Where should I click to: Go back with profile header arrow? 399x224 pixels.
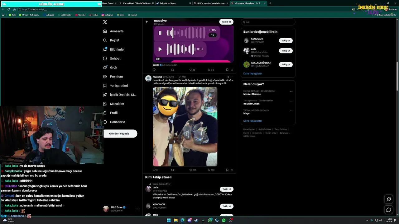[x=147, y=22]
